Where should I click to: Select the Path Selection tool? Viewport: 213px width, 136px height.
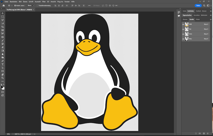(3, 68)
